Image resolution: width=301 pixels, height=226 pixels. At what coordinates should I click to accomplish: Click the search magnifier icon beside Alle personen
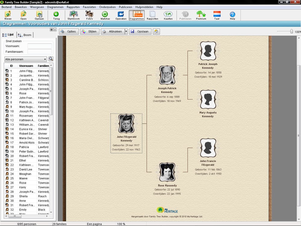(x=51, y=59)
